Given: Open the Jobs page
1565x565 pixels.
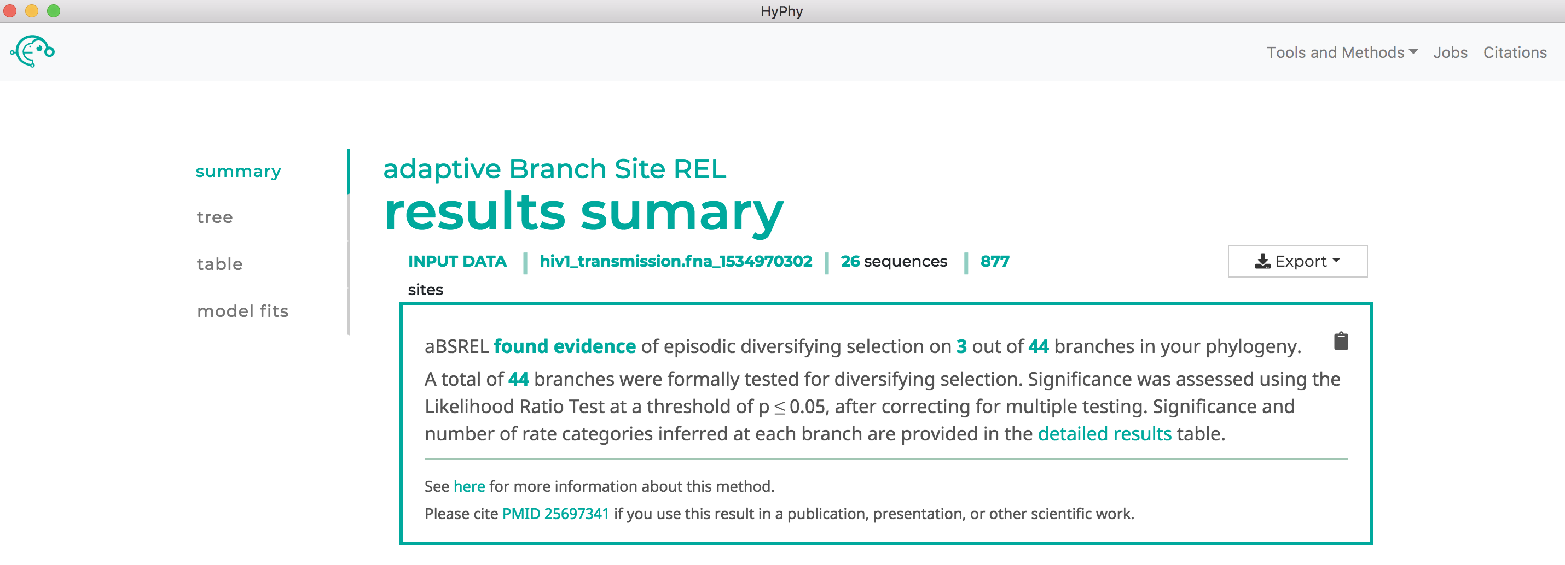Looking at the screenshot, I should [x=1450, y=53].
